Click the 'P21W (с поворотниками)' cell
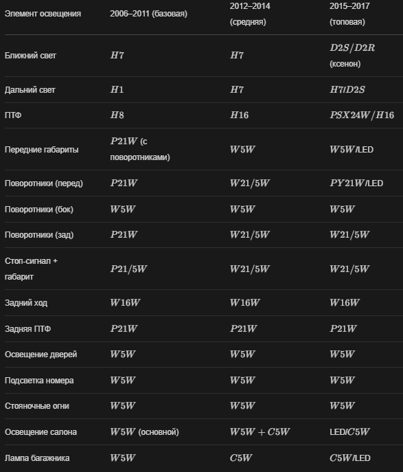This screenshot has width=403, height=472. [x=140, y=149]
